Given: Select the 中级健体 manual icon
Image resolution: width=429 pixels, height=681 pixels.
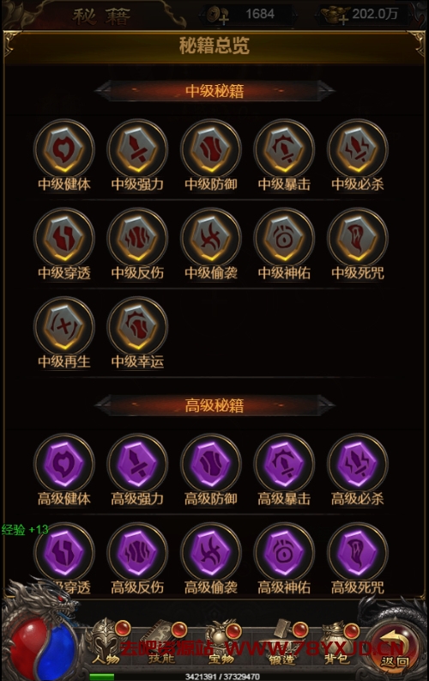Looking at the screenshot, I should [64, 149].
